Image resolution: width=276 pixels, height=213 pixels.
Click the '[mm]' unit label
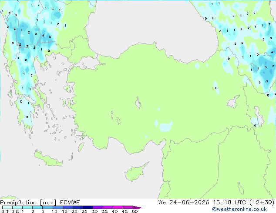(48, 203)
